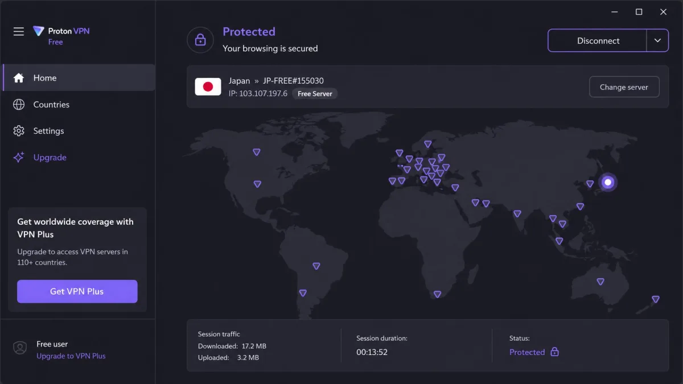Select the server marker over New Zealand

coord(656,299)
